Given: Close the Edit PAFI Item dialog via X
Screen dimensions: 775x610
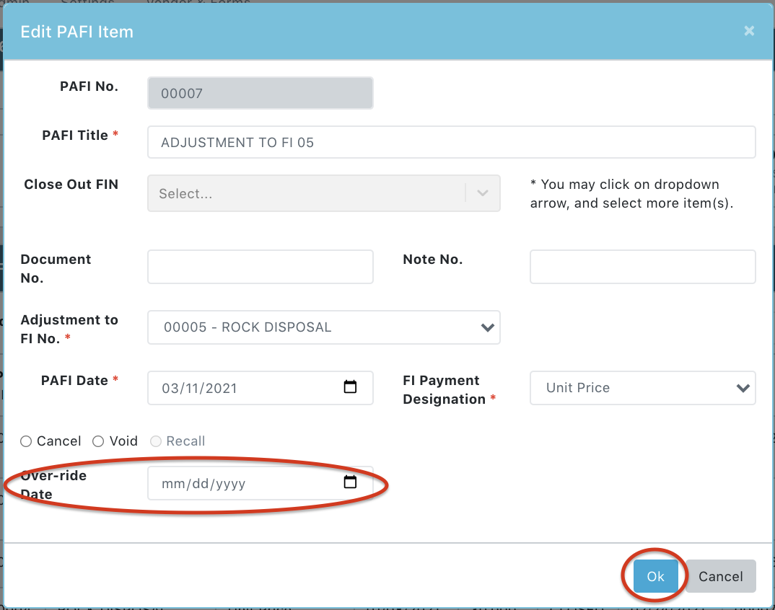Looking at the screenshot, I should pyautogui.click(x=749, y=31).
